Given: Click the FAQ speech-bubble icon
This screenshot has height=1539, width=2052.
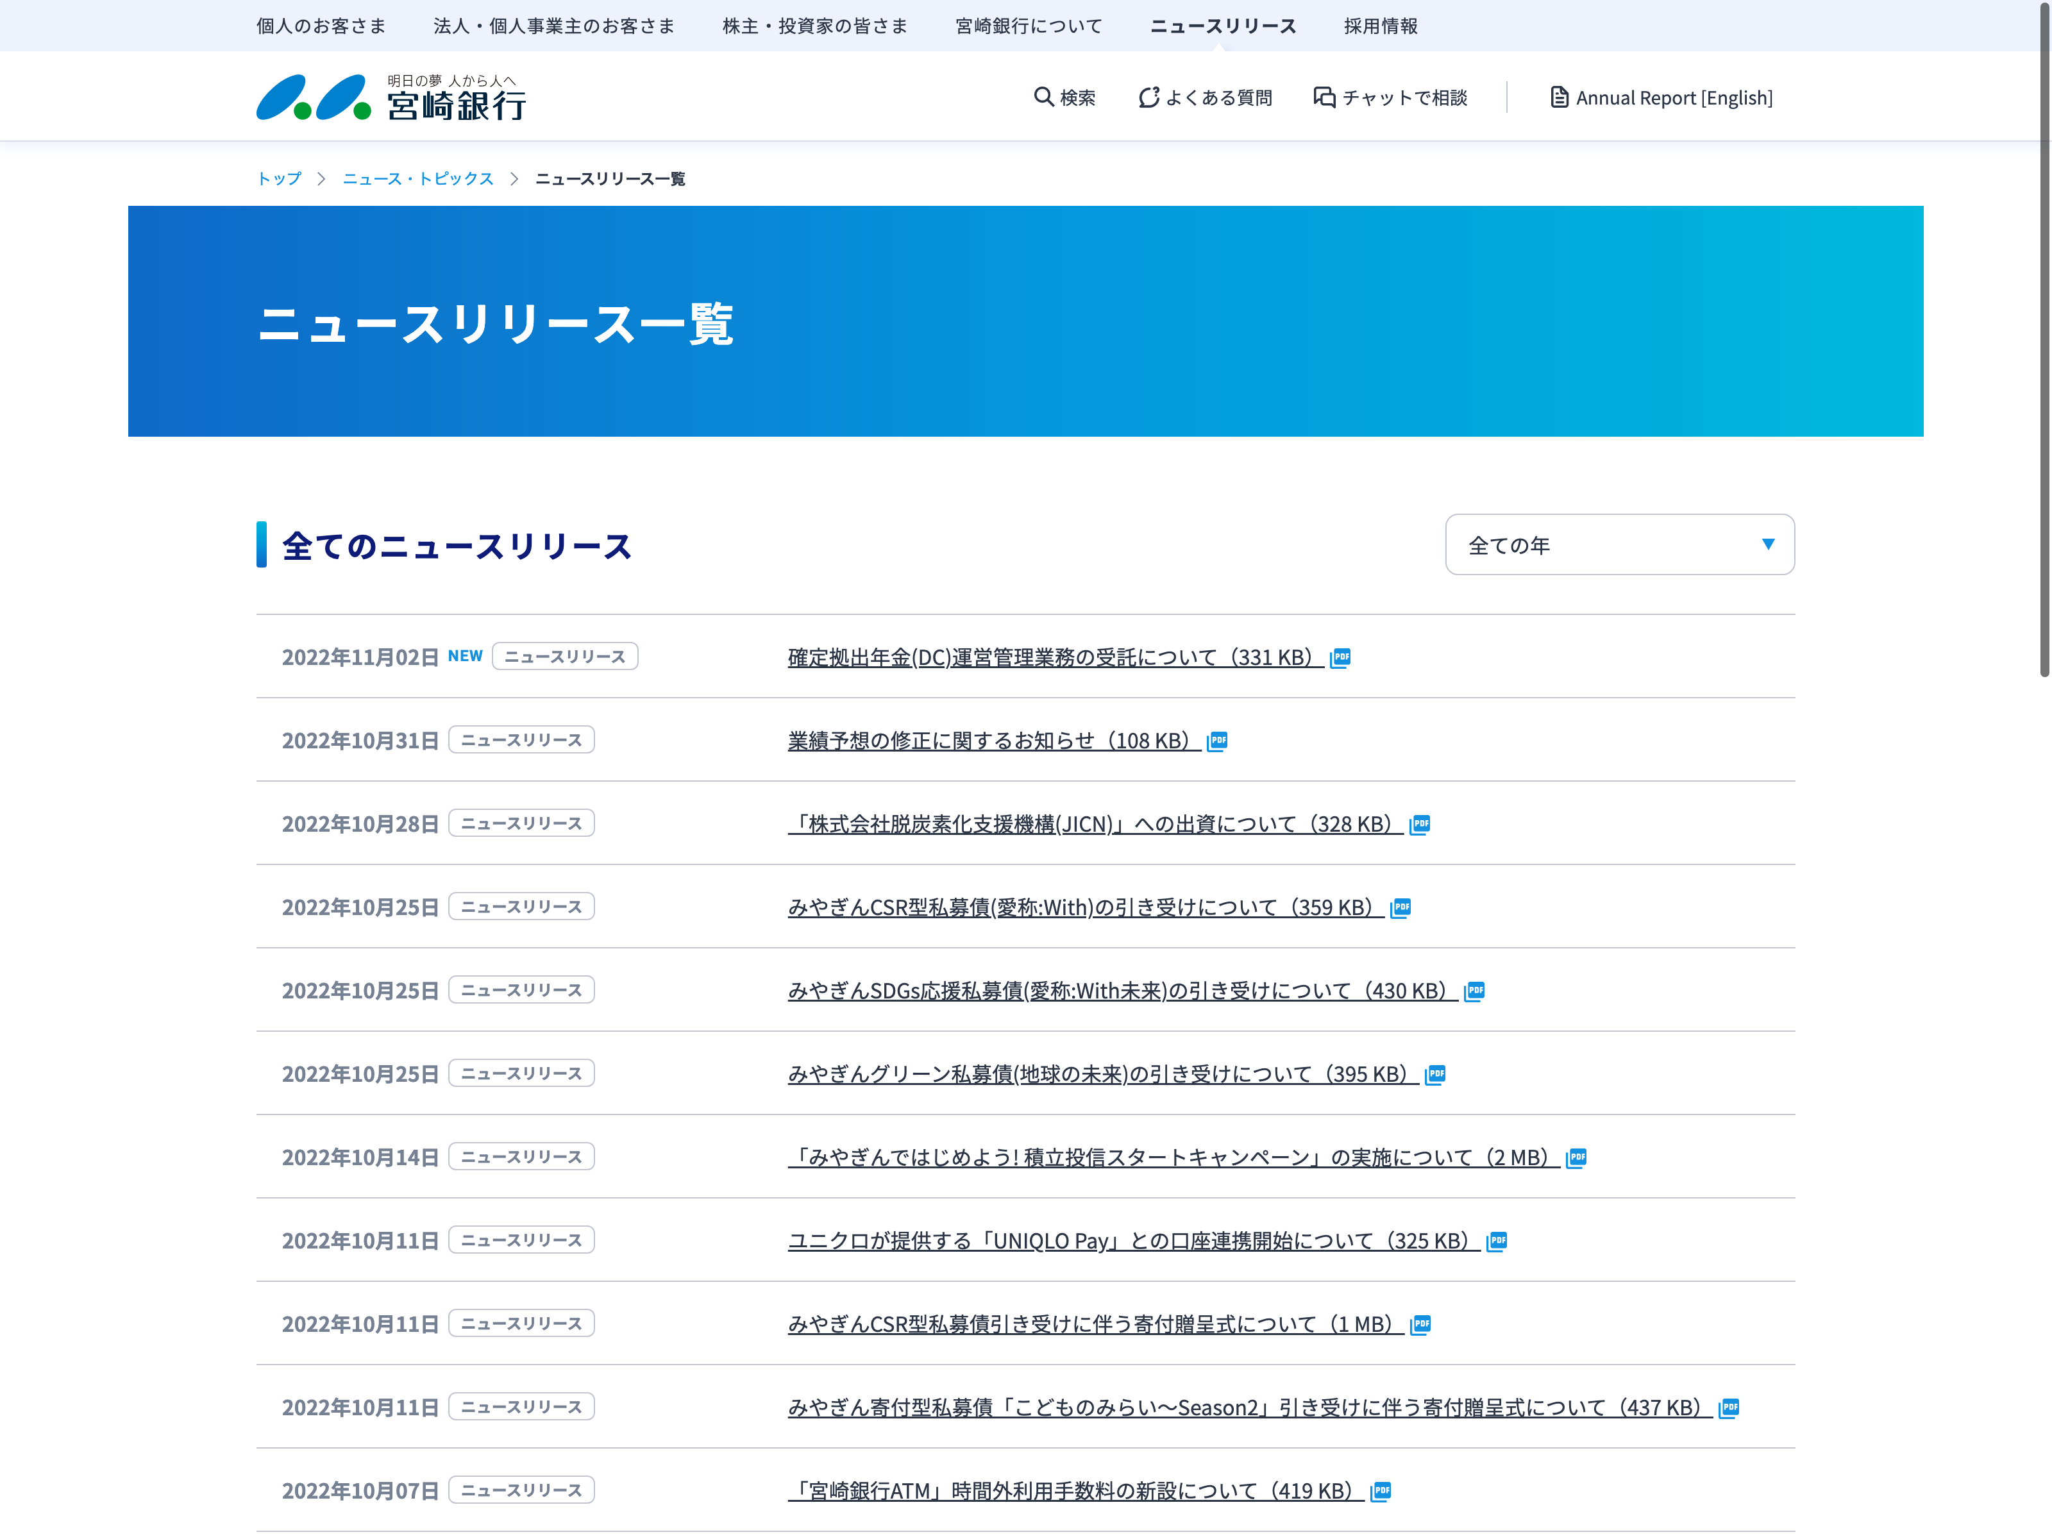Looking at the screenshot, I should pyautogui.click(x=1148, y=96).
